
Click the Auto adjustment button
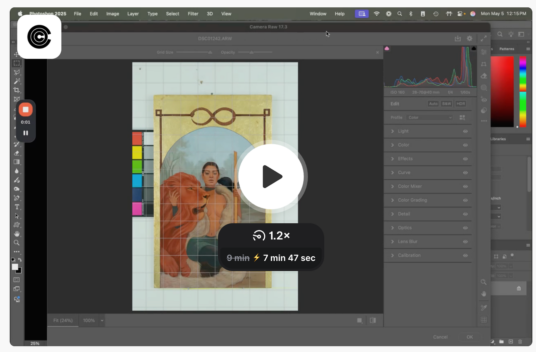tap(433, 104)
